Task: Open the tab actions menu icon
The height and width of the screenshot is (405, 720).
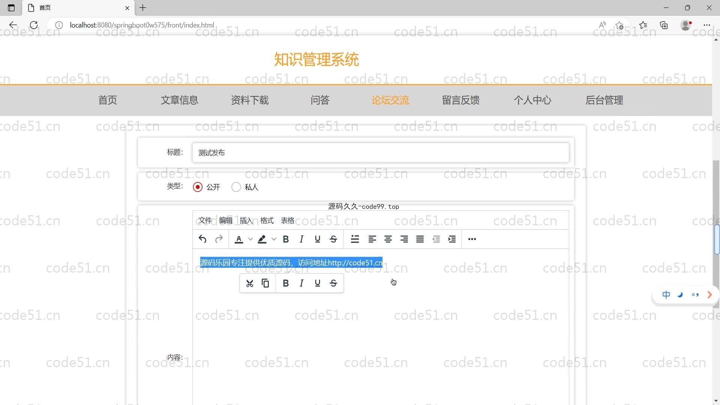Action: [x=11, y=7]
